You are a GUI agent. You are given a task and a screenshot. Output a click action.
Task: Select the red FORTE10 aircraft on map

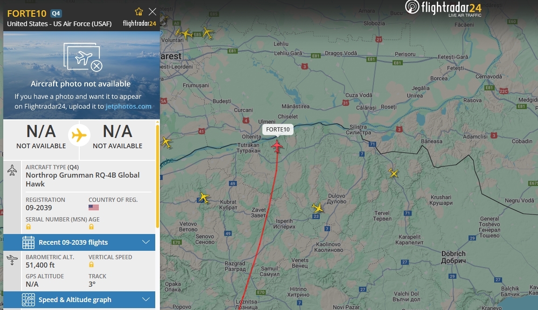[x=277, y=146]
